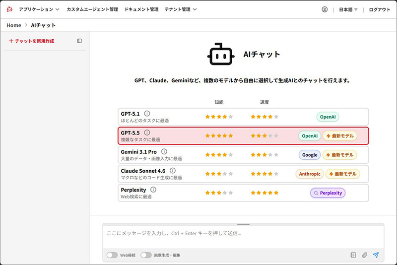Click the input box resize handle bar
Screen dimensions: 397x265
pyautogui.click(x=243, y=224)
